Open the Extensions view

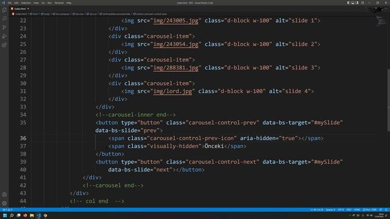click(4, 45)
